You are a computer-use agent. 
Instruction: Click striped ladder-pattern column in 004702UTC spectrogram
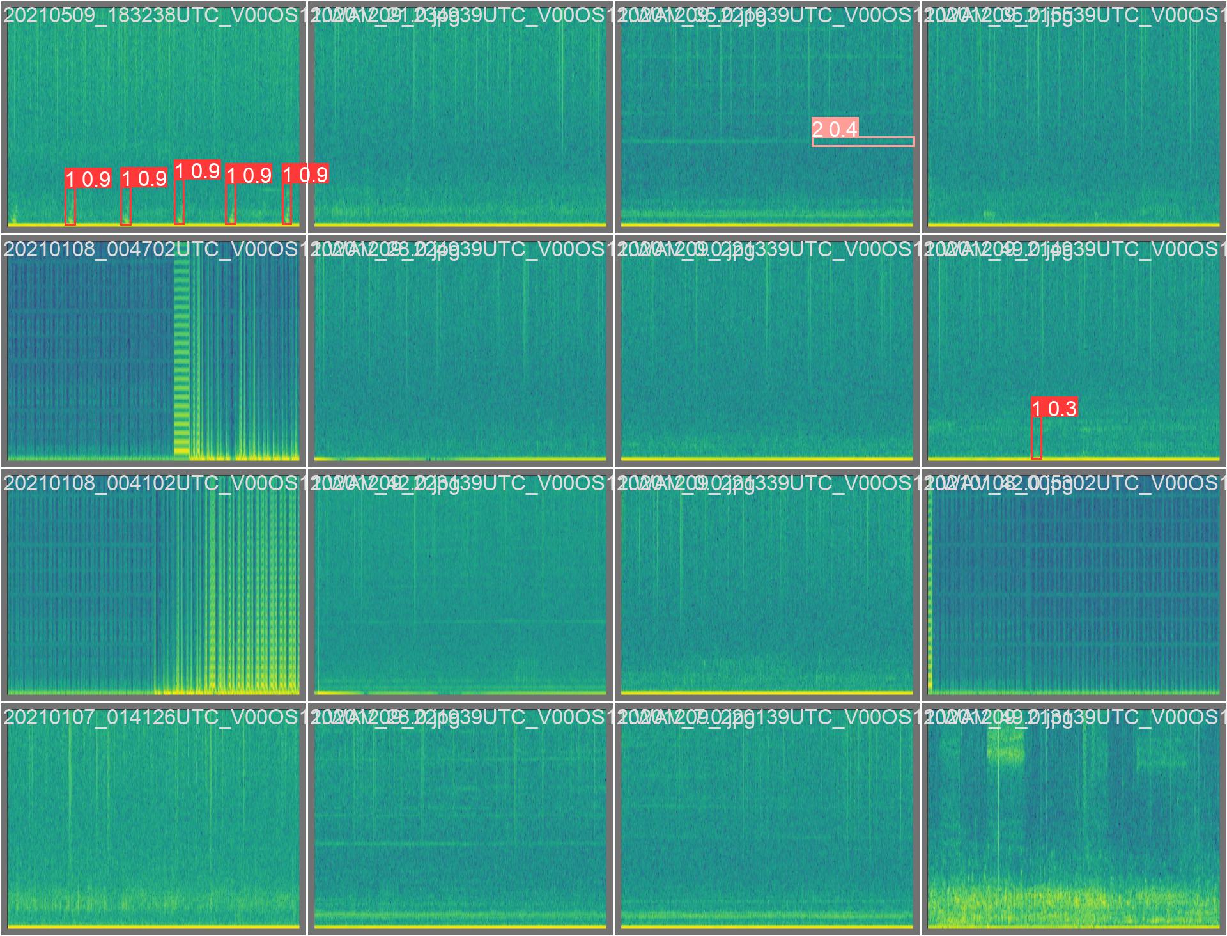coord(182,358)
